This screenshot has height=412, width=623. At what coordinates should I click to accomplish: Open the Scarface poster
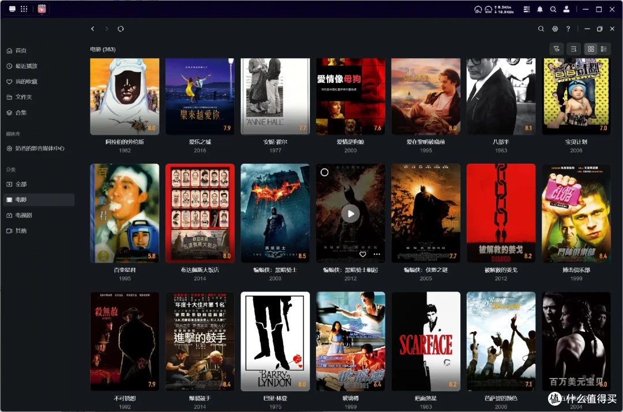click(x=426, y=341)
